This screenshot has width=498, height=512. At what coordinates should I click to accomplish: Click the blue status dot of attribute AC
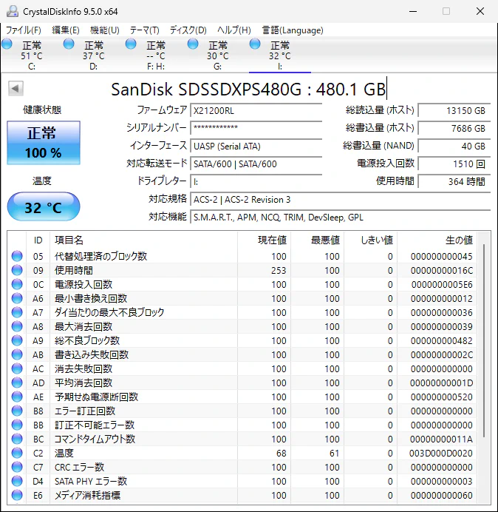coord(17,368)
